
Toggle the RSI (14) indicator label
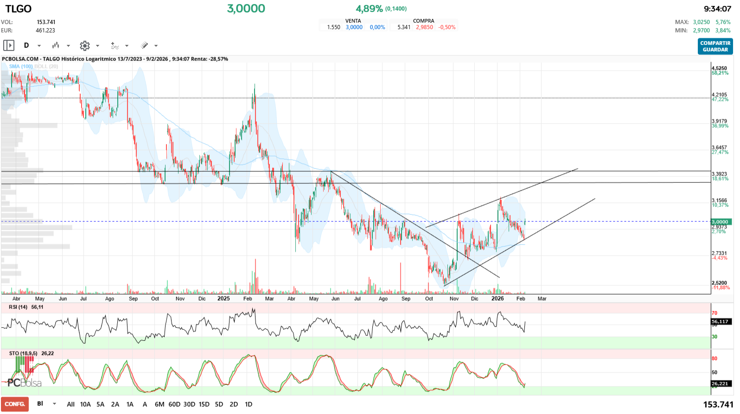(x=18, y=307)
